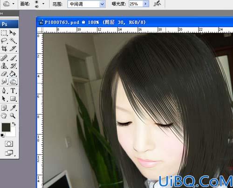Select the Smudge tool
This screenshot has width=233, height=188.
[4, 81]
